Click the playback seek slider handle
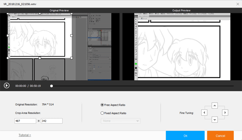Image resolution: width=242 pixels, height=140 pixels. [x=51, y=86]
